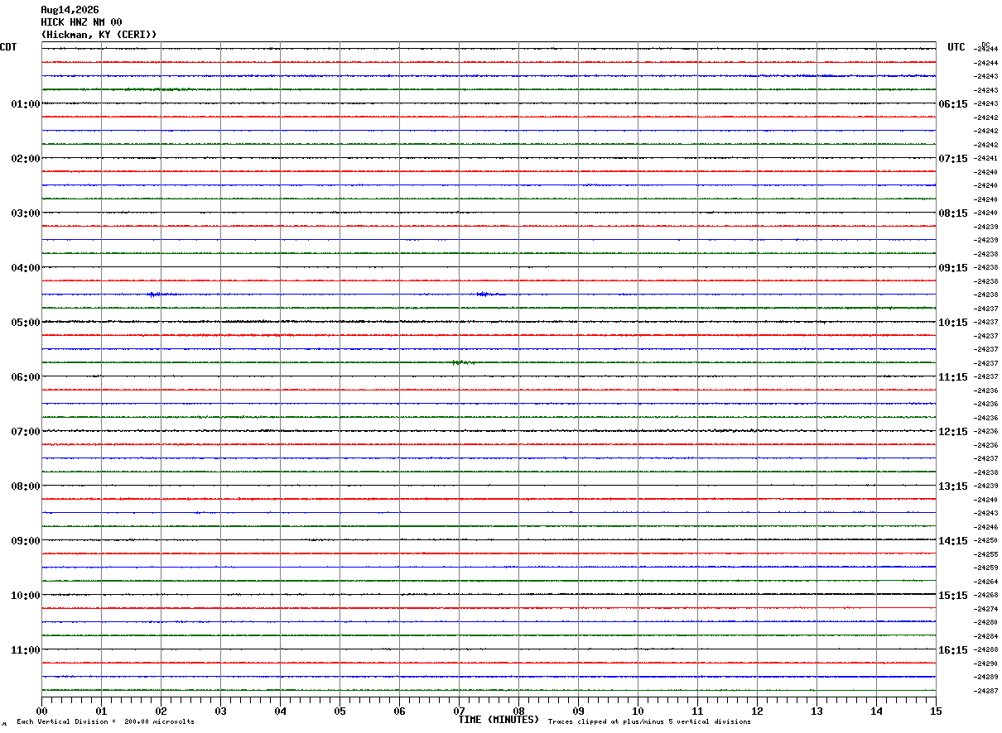Select the 05:00 CDT row label

click(x=26, y=323)
